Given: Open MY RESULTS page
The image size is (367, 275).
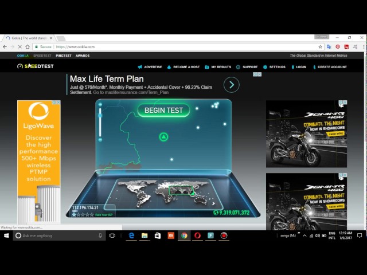Looking at the screenshot, I should (x=221, y=67).
